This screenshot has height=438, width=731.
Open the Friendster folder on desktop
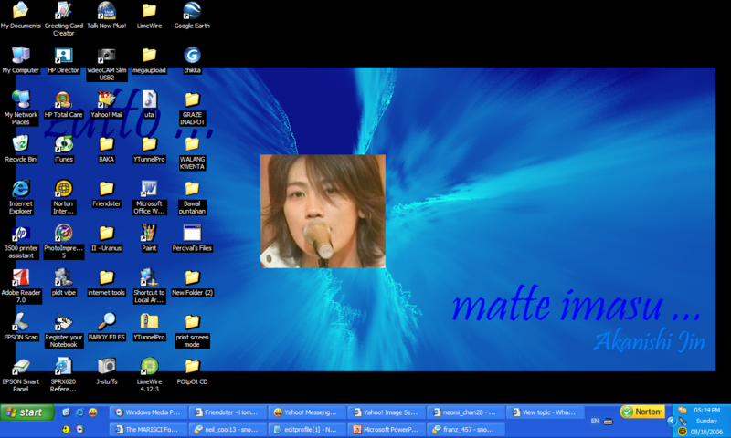pos(106,188)
